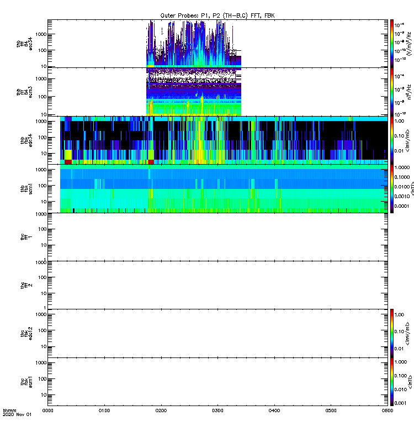
Task: Click the "0.100" value on thc scm1 color bar
Action: (x=401, y=376)
